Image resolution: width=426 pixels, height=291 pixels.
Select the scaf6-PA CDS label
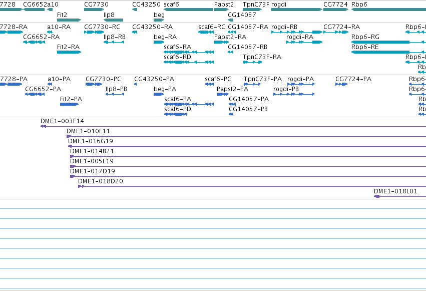tap(178, 99)
